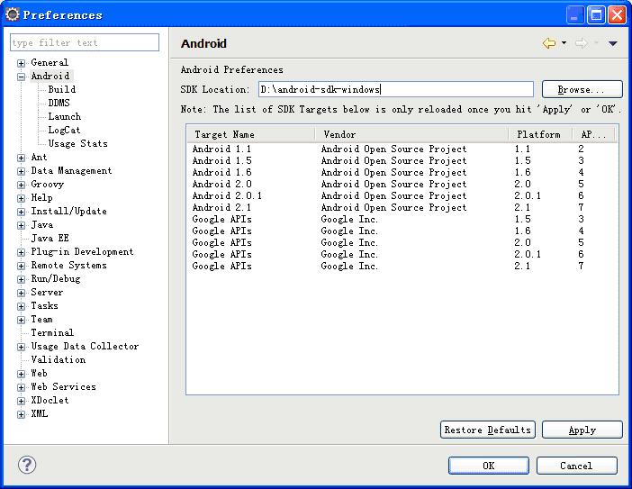Image resolution: width=632 pixels, height=489 pixels.
Task: Click the help question mark icon
Action: point(27,465)
